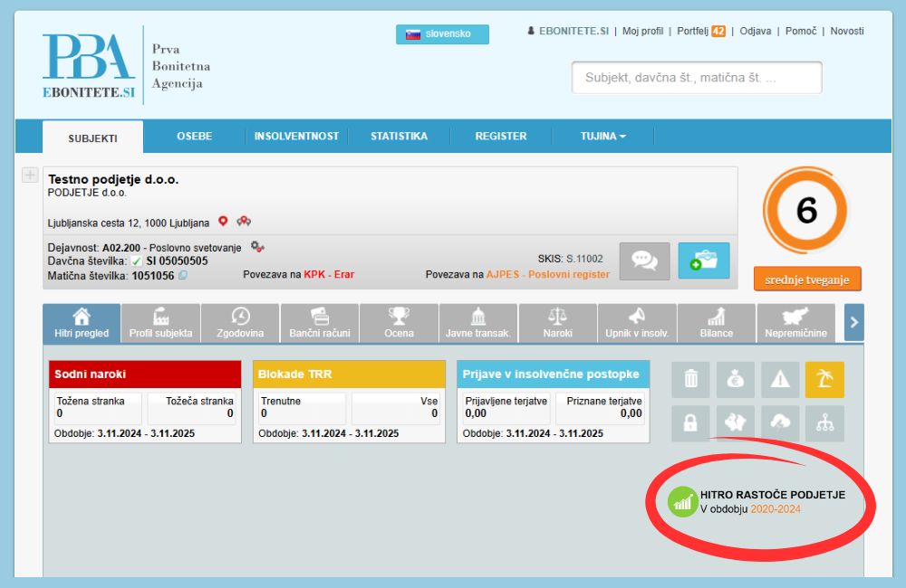The height and width of the screenshot is (588, 906).
Task: Open the speech bubbles comment icon
Action: 644,261
